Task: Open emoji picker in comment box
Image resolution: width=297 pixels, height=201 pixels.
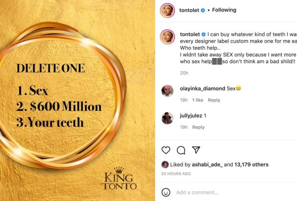Action: pos(166,192)
